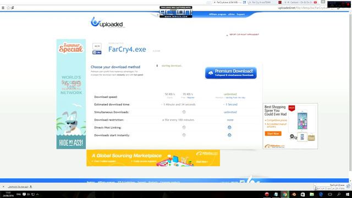
Task: Click the Simultaneous Downloads label
Action: tap(112, 112)
